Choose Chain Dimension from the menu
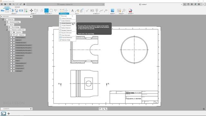Viewport: 206px width, 116px height. click(x=67, y=35)
